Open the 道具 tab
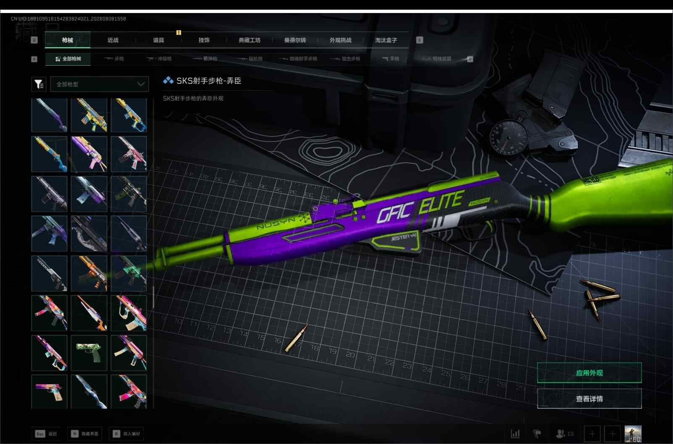Image resolution: width=673 pixels, height=444 pixels. [x=158, y=40]
